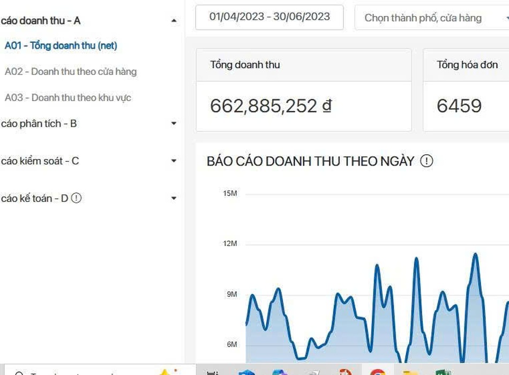
Task: Collapse the doanh thu - A section arrow
Action: coord(174,21)
